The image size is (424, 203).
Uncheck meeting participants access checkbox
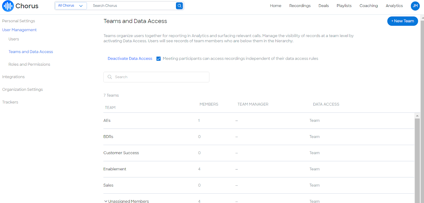[158, 59]
